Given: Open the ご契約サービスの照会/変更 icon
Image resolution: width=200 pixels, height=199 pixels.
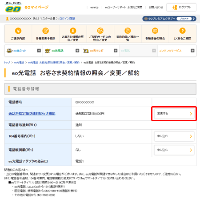Looking at the screenshot, I should [100, 31].
